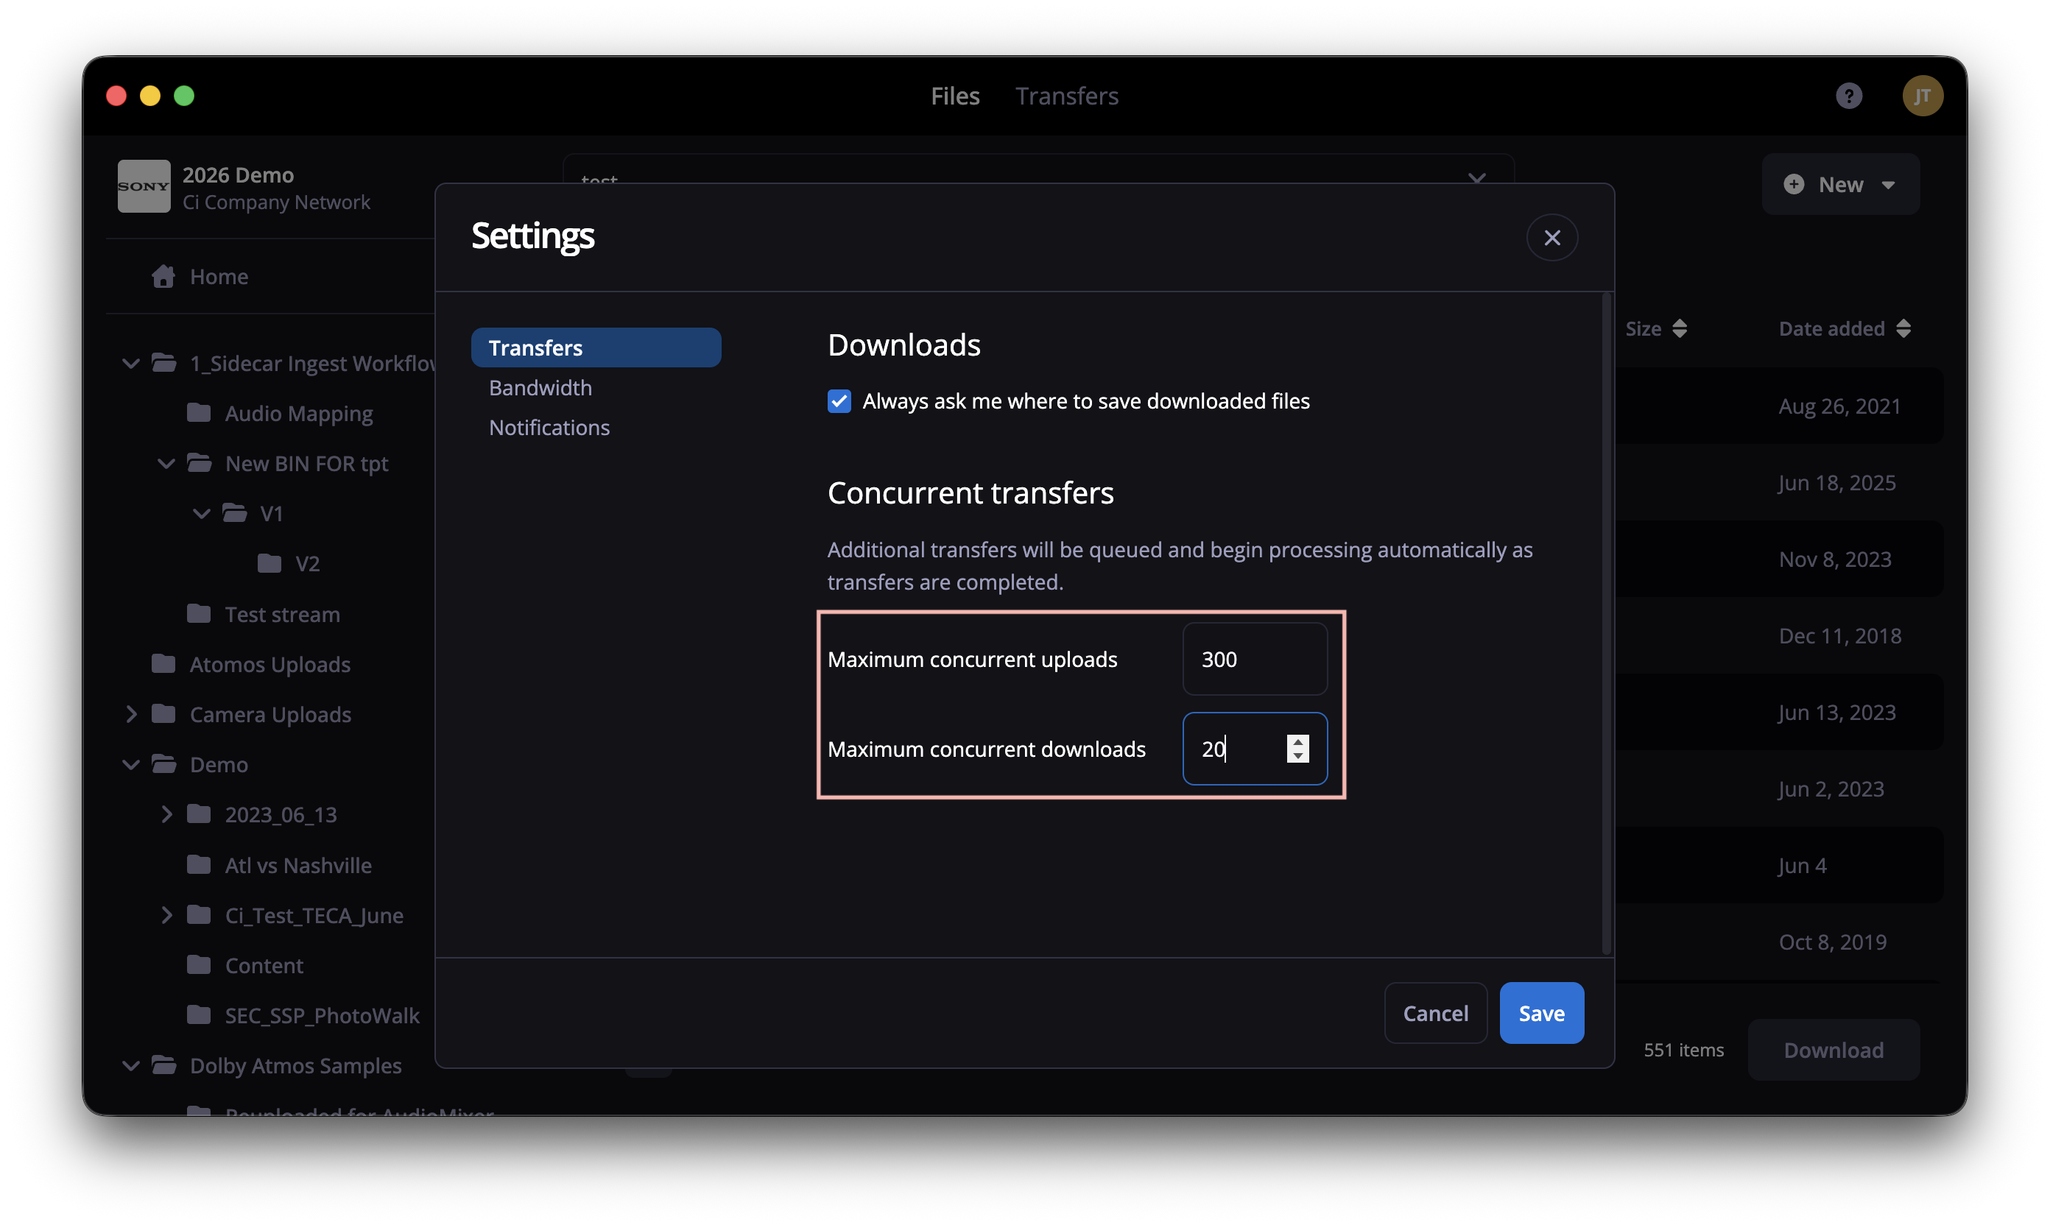Click the 'Jun 18, 2025' date cell

pos(1836,482)
